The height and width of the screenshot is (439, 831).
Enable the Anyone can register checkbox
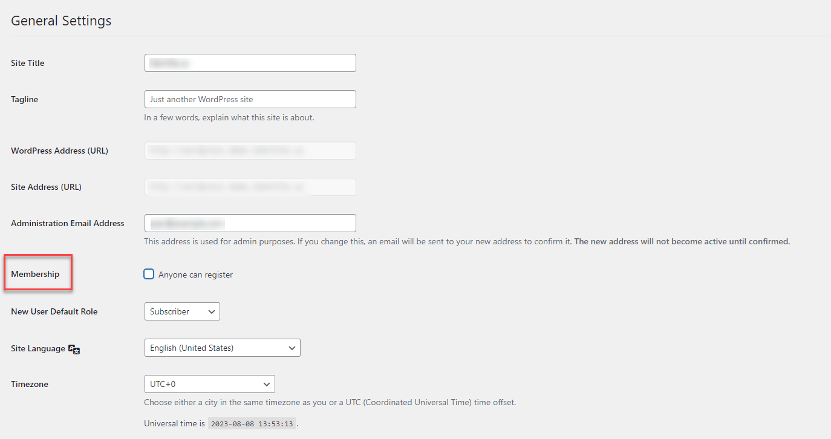[149, 275]
